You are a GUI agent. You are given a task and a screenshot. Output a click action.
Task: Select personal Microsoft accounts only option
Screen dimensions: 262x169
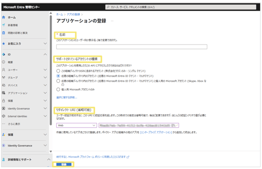click(58, 90)
